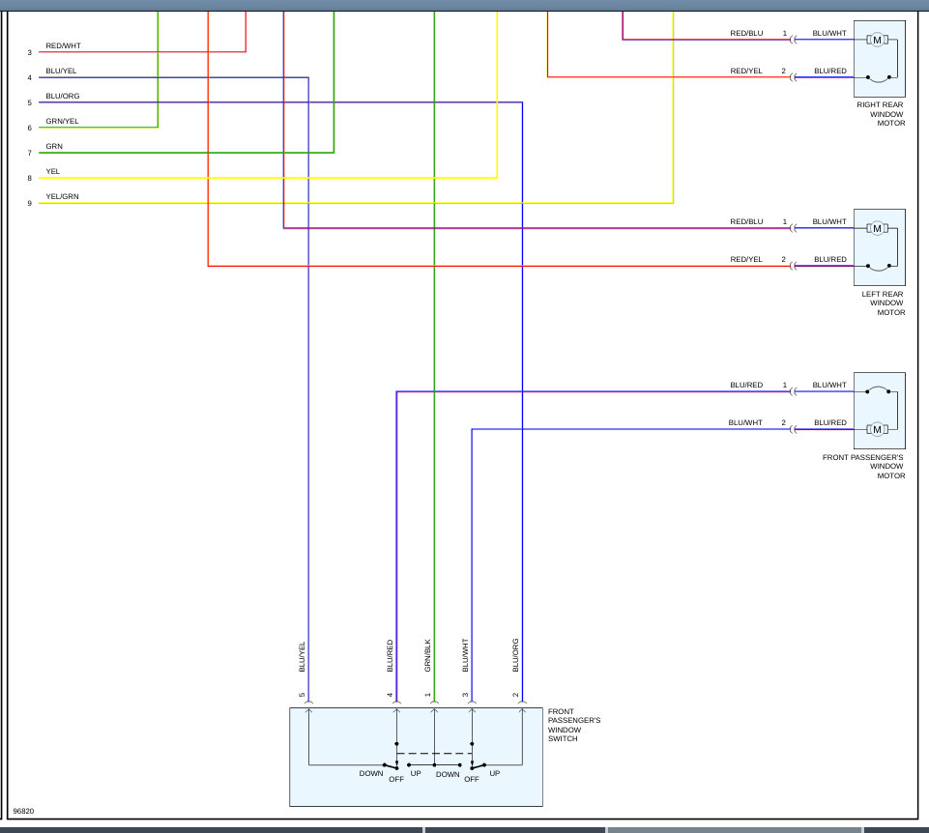Click the GRN wire label at pin 7
The width and height of the screenshot is (929, 833).
click(54, 146)
